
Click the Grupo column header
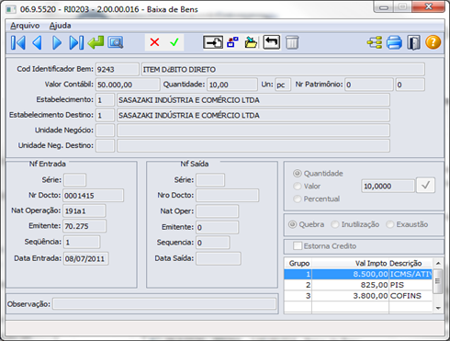click(298, 263)
